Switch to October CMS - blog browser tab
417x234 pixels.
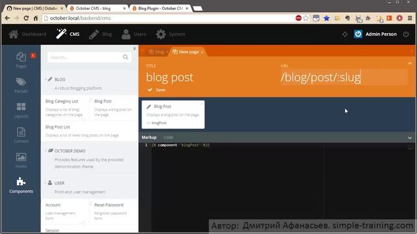click(97, 8)
